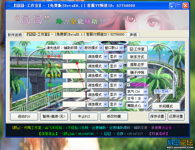Image resolution: width=195 pixels, height=150 pixels.
Task: Click the app icon in the title bar
Action: (9, 6)
